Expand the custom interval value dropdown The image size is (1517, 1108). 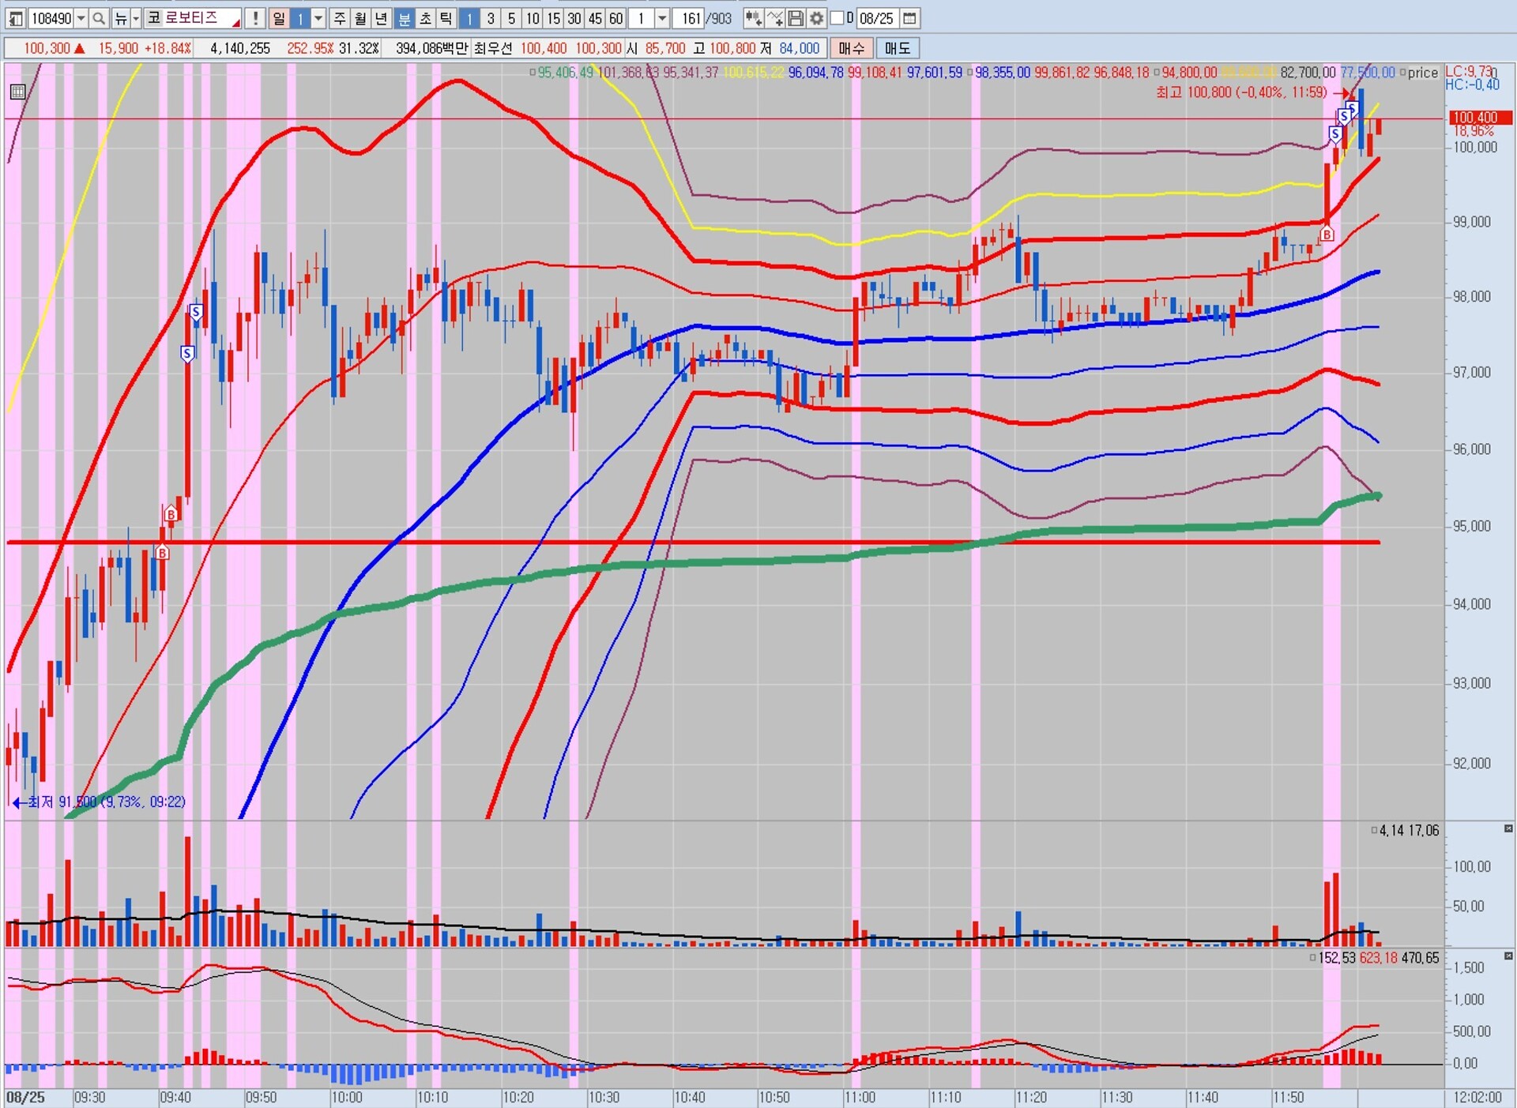pyautogui.click(x=662, y=18)
